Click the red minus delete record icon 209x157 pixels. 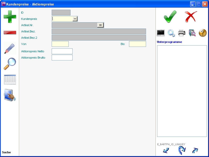10,33
